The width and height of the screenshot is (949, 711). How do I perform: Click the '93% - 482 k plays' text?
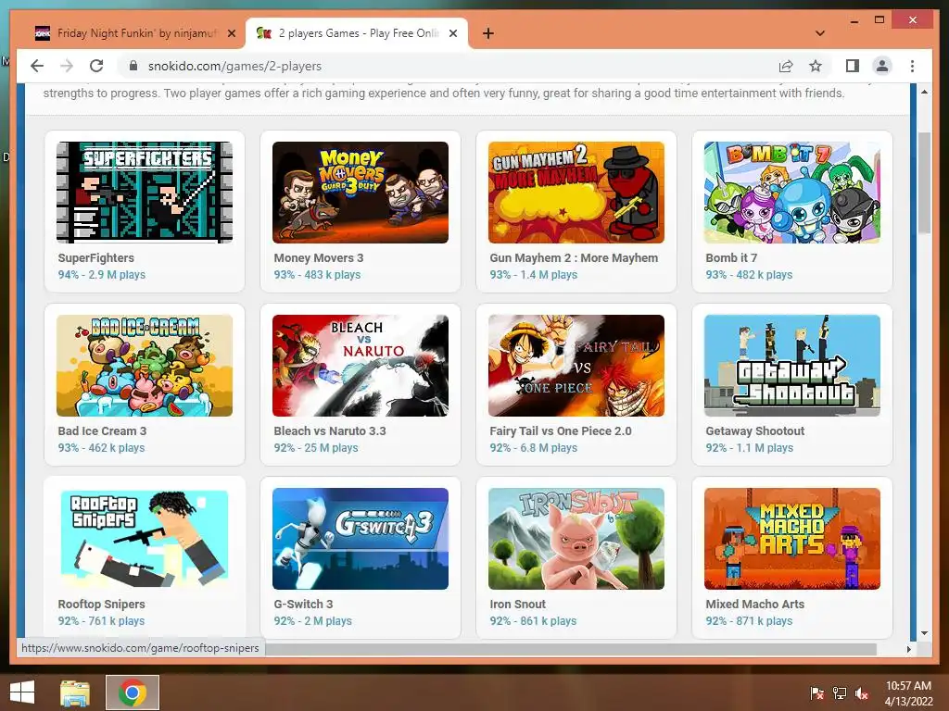(x=749, y=274)
